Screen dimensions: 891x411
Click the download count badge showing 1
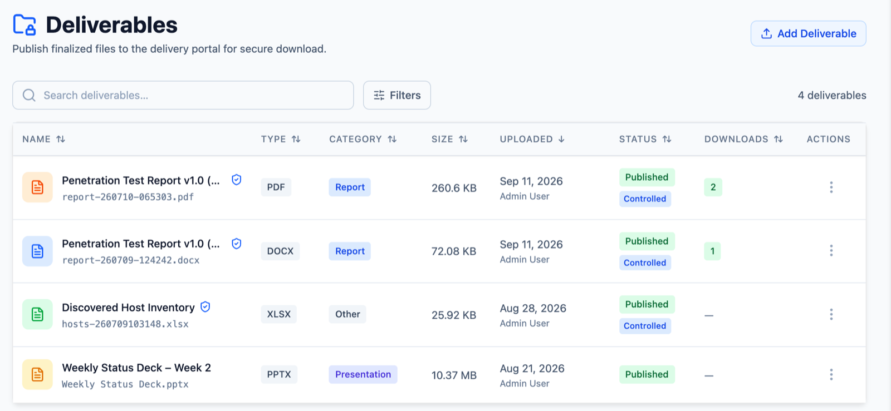(712, 251)
